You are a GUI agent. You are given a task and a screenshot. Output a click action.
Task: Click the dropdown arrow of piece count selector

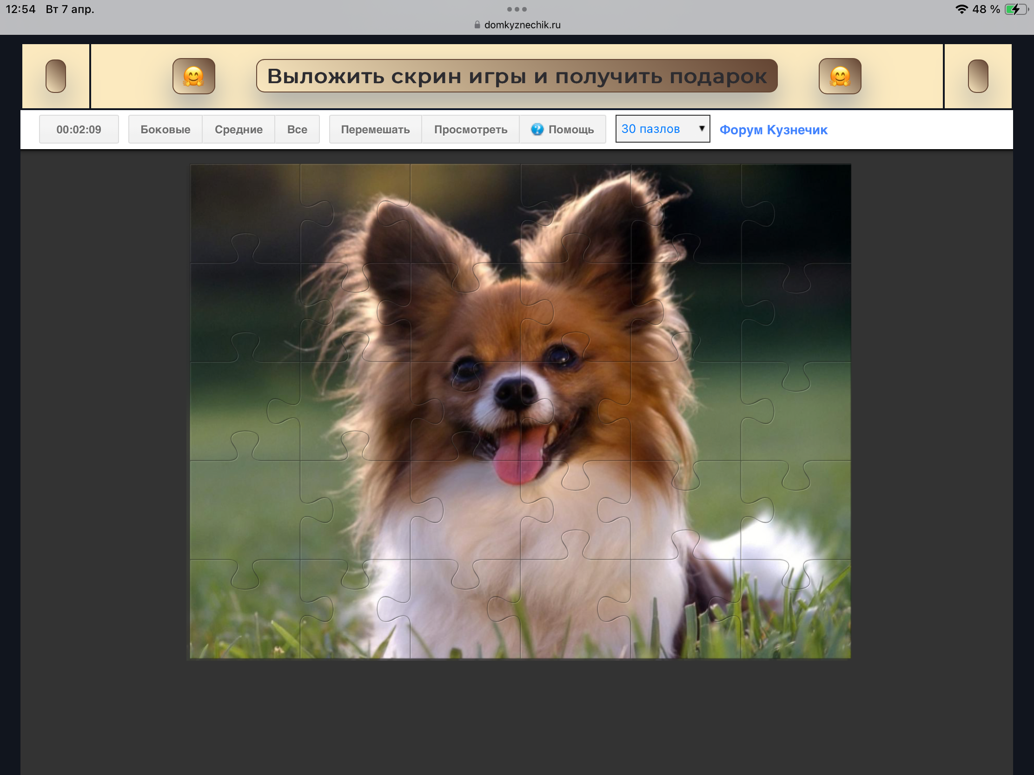click(702, 128)
